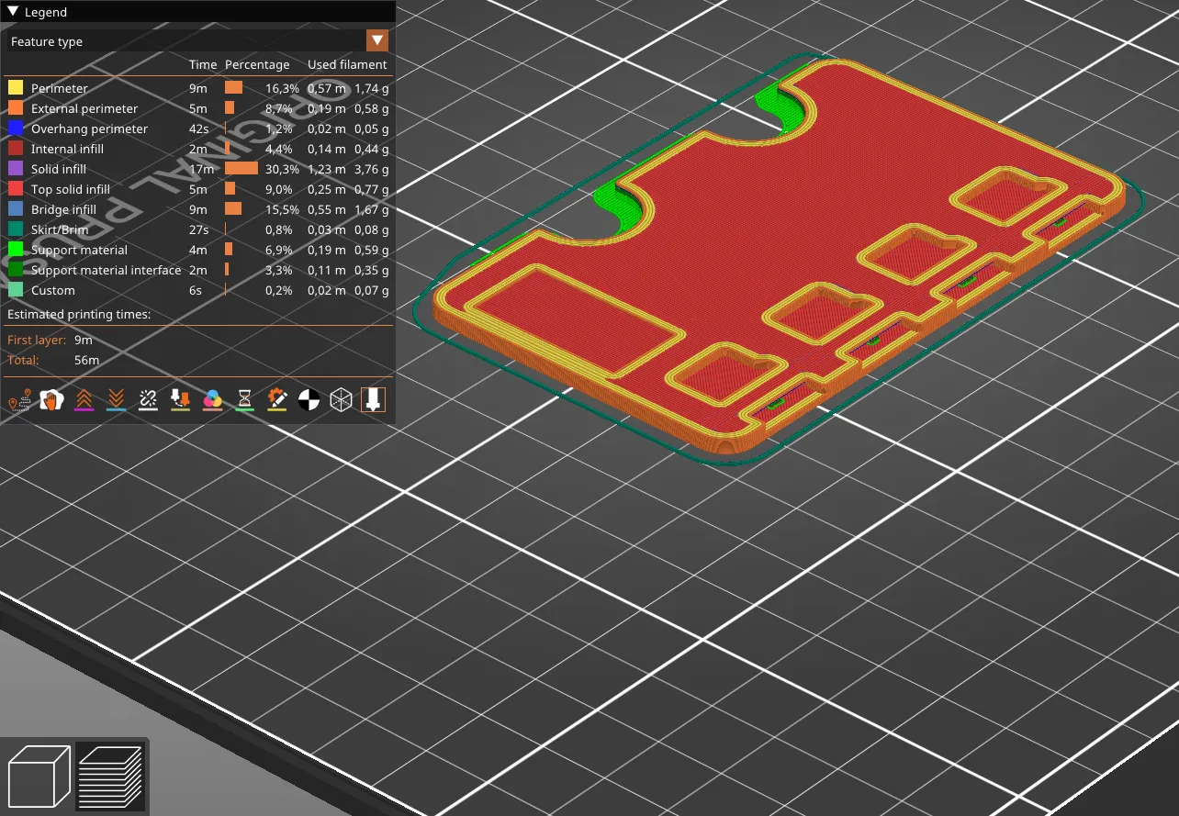Toggle deretractions down-arrows icon
Image resolution: width=1179 pixels, height=816 pixels.
[116, 399]
